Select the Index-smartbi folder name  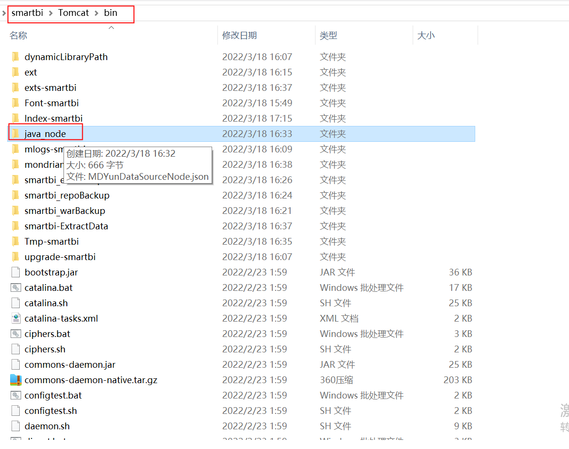pos(53,118)
